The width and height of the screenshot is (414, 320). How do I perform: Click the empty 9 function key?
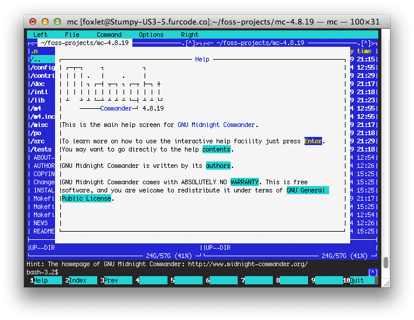click(329, 280)
